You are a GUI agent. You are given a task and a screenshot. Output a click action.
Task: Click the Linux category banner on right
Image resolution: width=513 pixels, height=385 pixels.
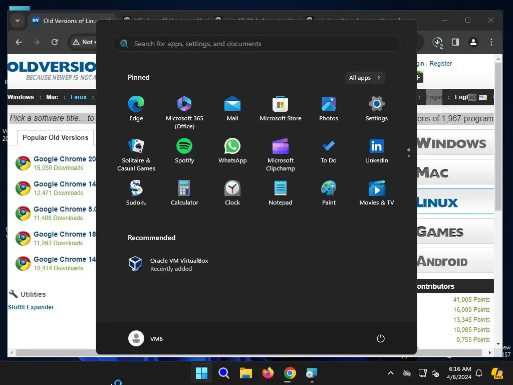455,203
